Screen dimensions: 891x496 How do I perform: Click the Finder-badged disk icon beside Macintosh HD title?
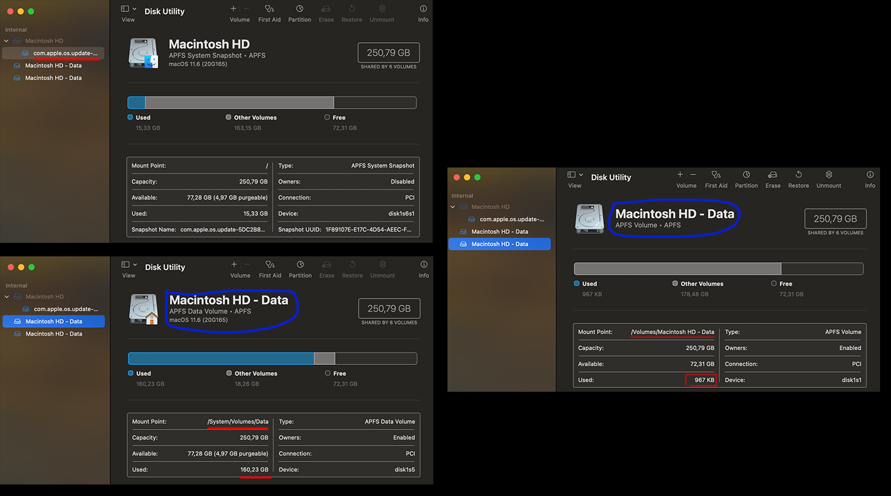[x=143, y=52]
